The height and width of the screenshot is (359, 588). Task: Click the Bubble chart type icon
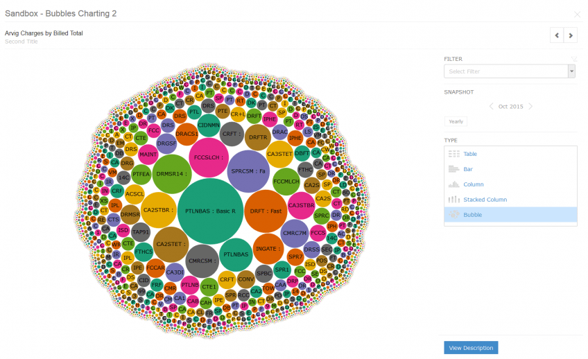click(x=453, y=215)
